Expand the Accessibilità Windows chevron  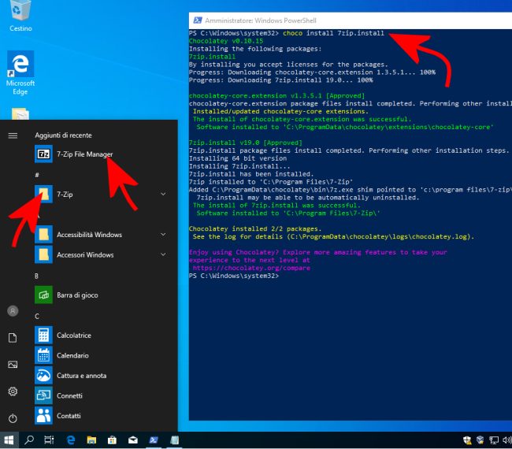point(163,235)
